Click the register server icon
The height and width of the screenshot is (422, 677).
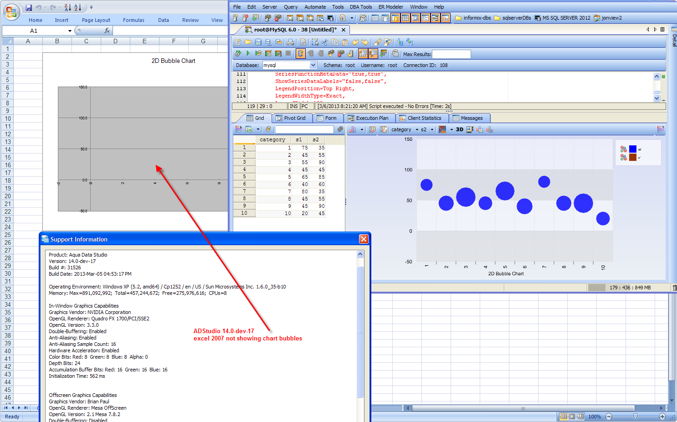(236, 18)
